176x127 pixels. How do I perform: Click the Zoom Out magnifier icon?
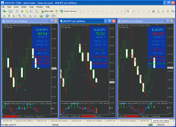pyautogui.click(x=24, y=16)
